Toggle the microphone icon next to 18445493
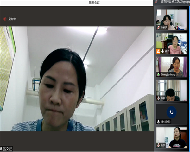Viewport: 190px width, 152px height. (158, 121)
